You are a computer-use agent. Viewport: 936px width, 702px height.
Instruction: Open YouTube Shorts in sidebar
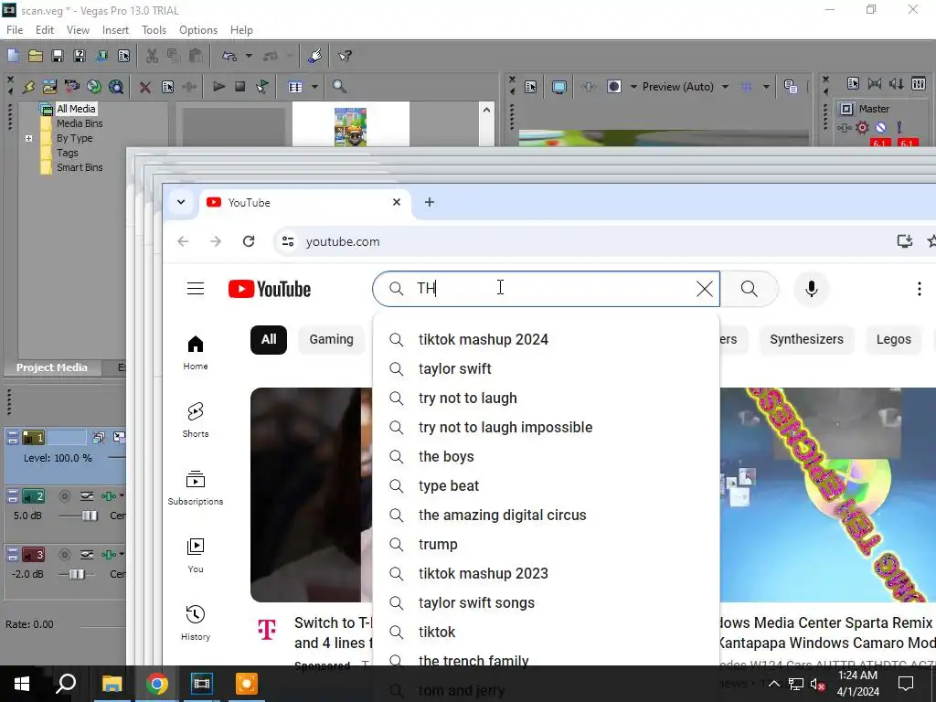click(196, 420)
